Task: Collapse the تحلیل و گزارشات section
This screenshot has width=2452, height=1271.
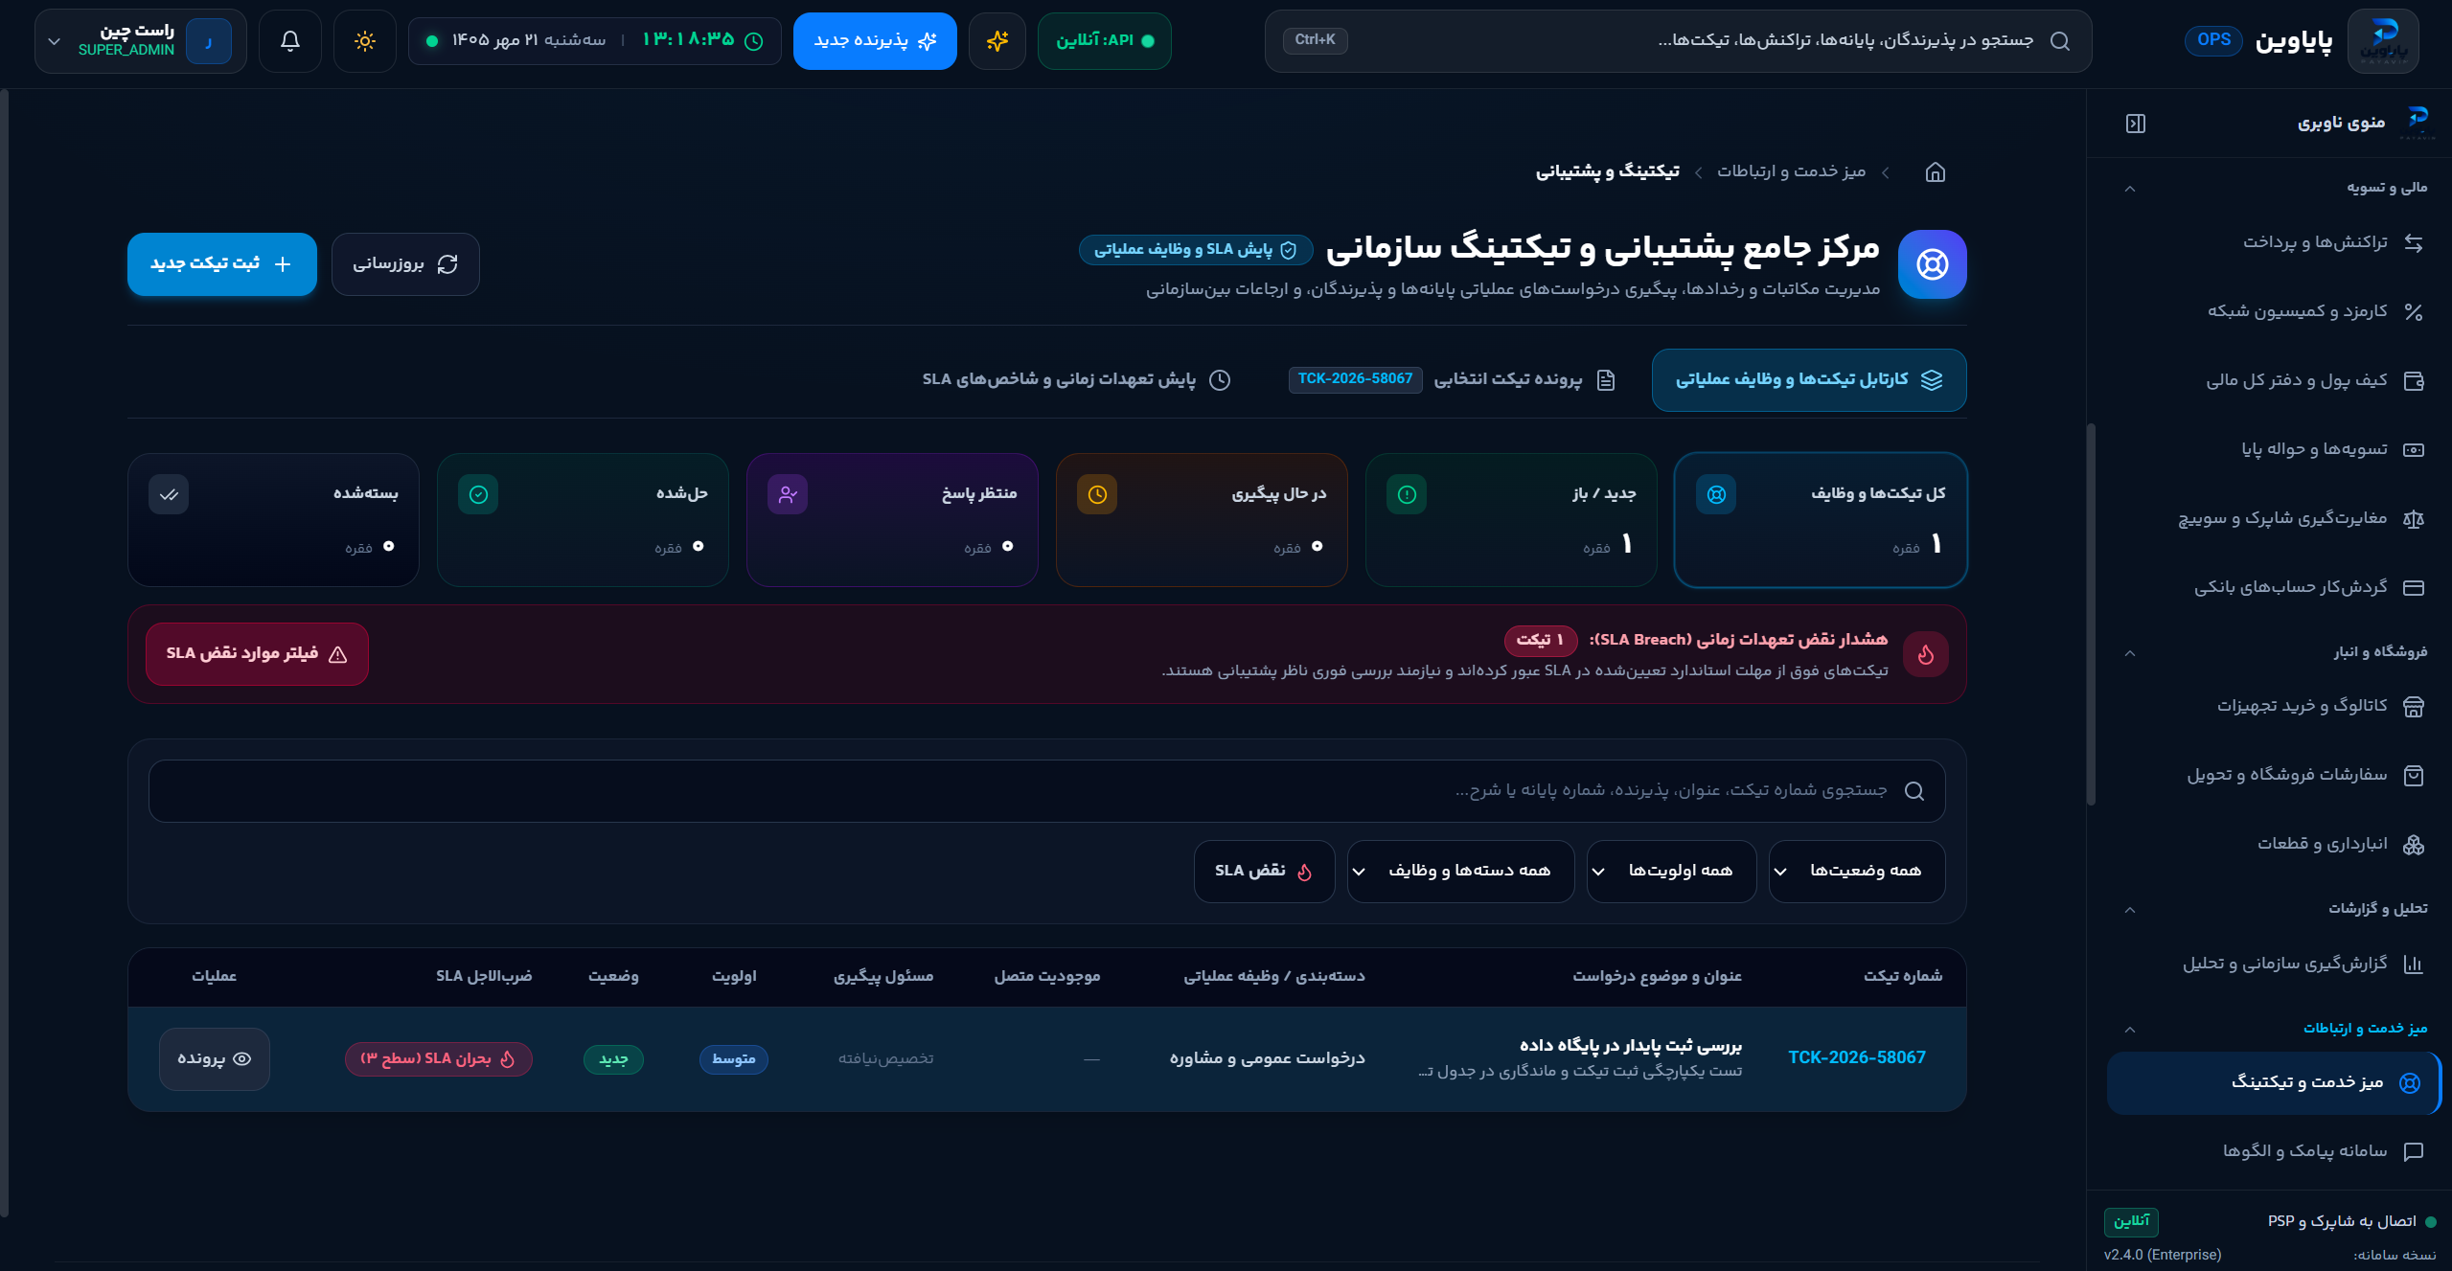Action: [x=2130, y=910]
